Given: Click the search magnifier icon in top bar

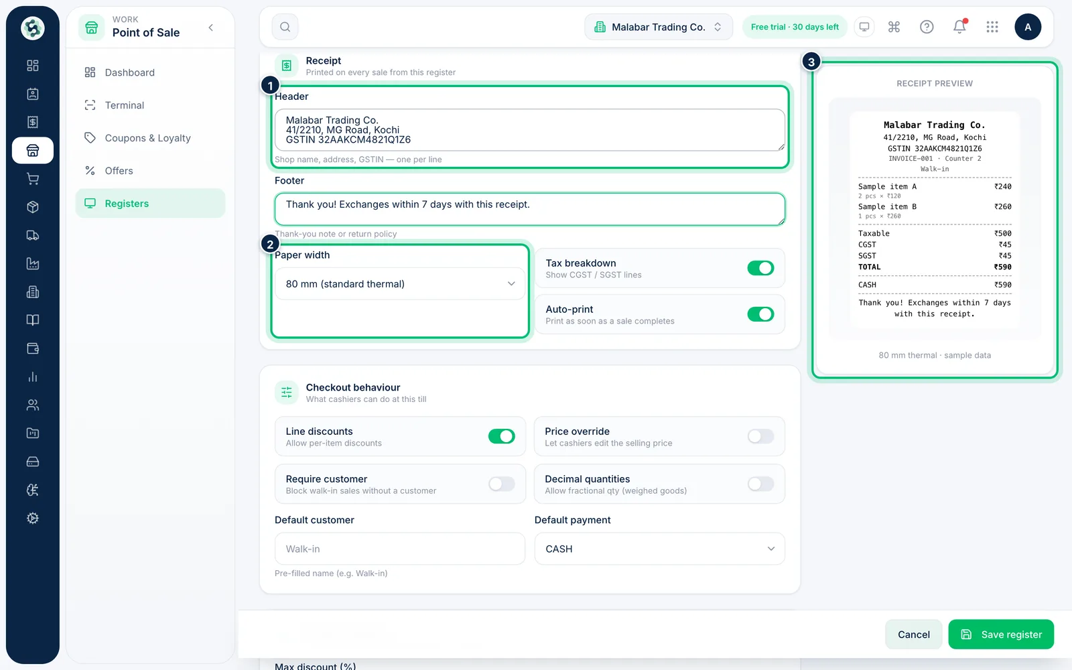Looking at the screenshot, I should tap(285, 27).
